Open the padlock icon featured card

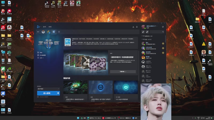(101, 87)
